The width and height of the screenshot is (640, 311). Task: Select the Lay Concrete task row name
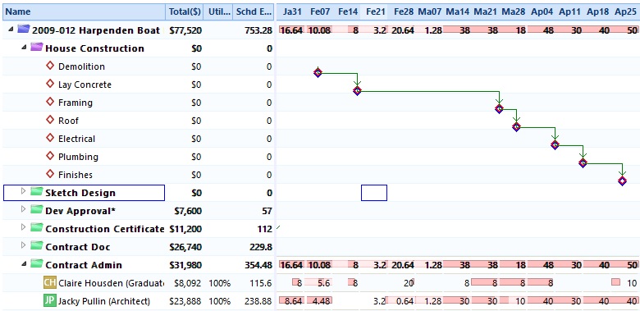85,85
